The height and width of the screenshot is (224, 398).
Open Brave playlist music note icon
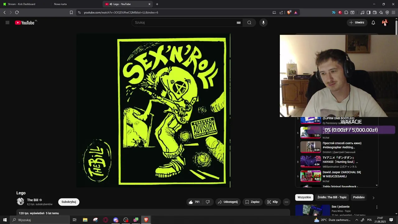point(362,12)
